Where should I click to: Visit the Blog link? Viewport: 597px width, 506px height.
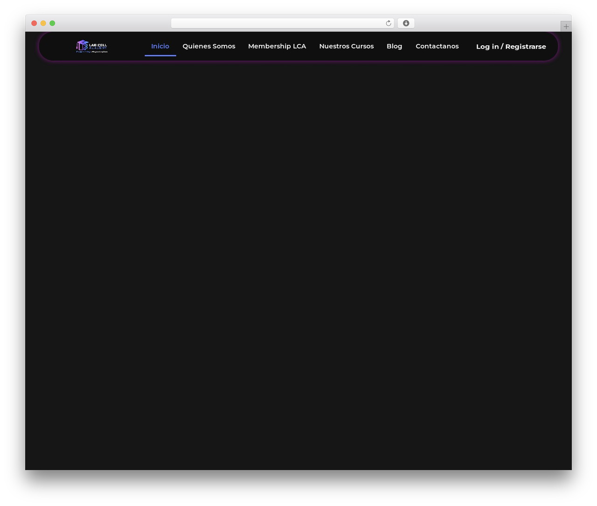coord(395,46)
